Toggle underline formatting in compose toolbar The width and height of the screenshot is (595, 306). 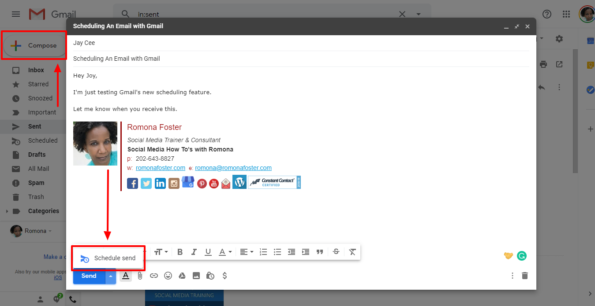point(208,252)
